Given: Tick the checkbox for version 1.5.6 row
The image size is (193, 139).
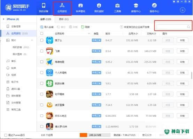Looking at the screenshot, I should 42,72.
